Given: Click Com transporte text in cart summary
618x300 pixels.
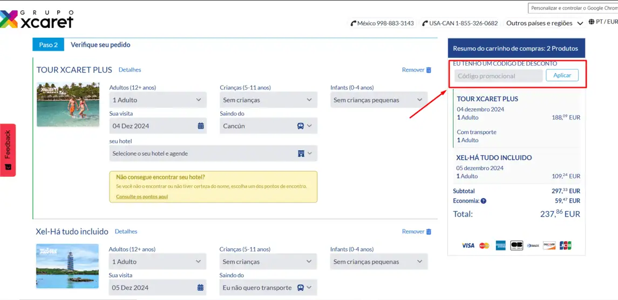Looking at the screenshot, I should point(477,132).
